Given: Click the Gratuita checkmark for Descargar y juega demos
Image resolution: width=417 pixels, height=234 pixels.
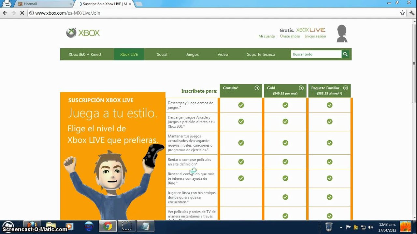Looking at the screenshot, I should (x=241, y=105).
